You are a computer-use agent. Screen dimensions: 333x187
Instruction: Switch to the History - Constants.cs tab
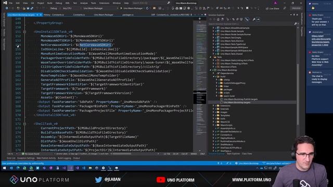[x=54, y=15]
